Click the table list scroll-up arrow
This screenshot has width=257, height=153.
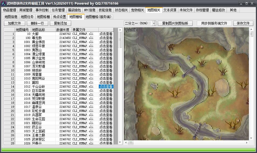[x=120, y=30]
